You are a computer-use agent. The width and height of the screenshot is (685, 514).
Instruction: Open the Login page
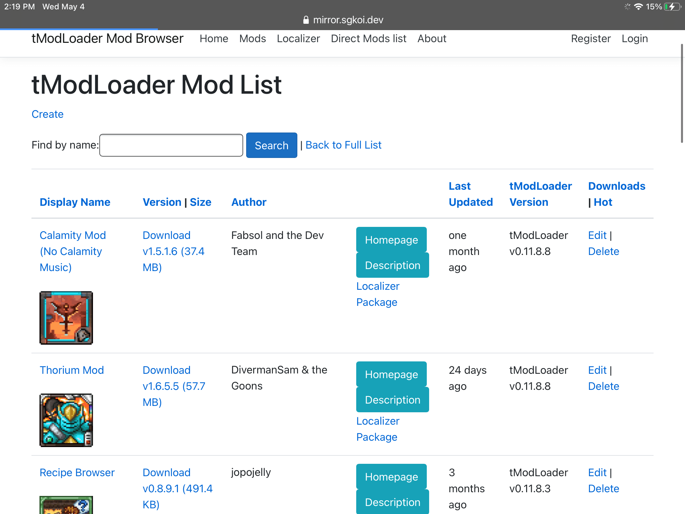635,38
